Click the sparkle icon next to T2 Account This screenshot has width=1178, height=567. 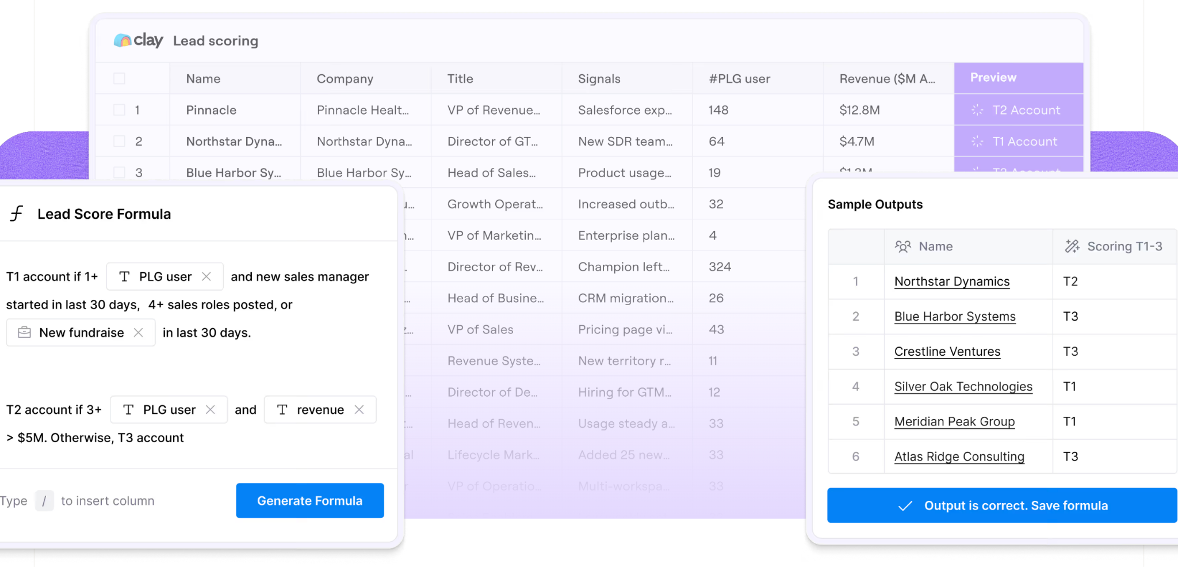click(977, 110)
